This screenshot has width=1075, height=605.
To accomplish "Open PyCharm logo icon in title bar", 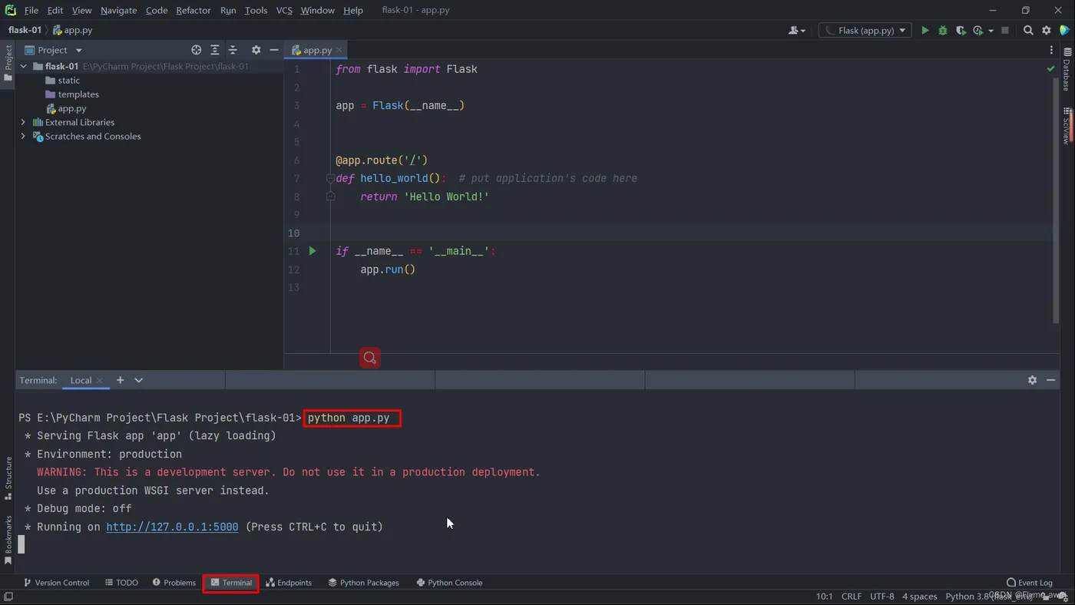I will pos(10,10).
